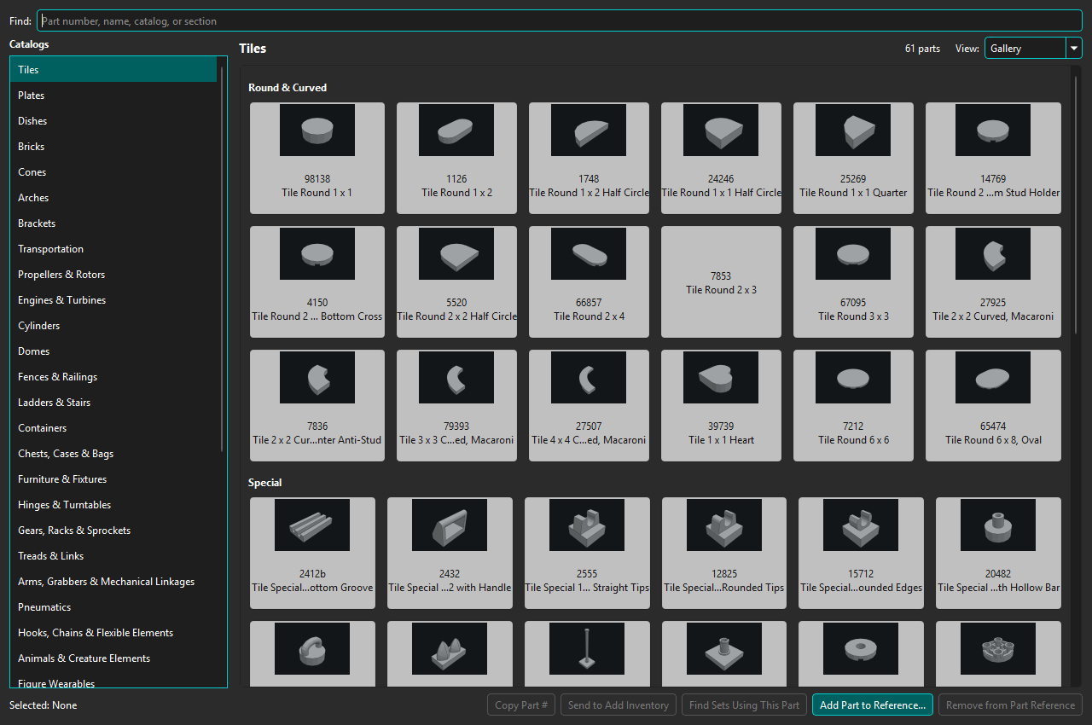Image resolution: width=1092 pixels, height=725 pixels.
Task: Click part 25269 Tile Round 1 x 1 Quarter
Action: click(x=853, y=158)
